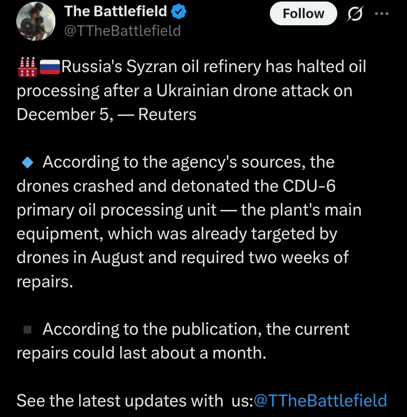The width and height of the screenshot is (407, 417).
Task: Click the 'See the latest updates with' text
Action: click(x=120, y=400)
